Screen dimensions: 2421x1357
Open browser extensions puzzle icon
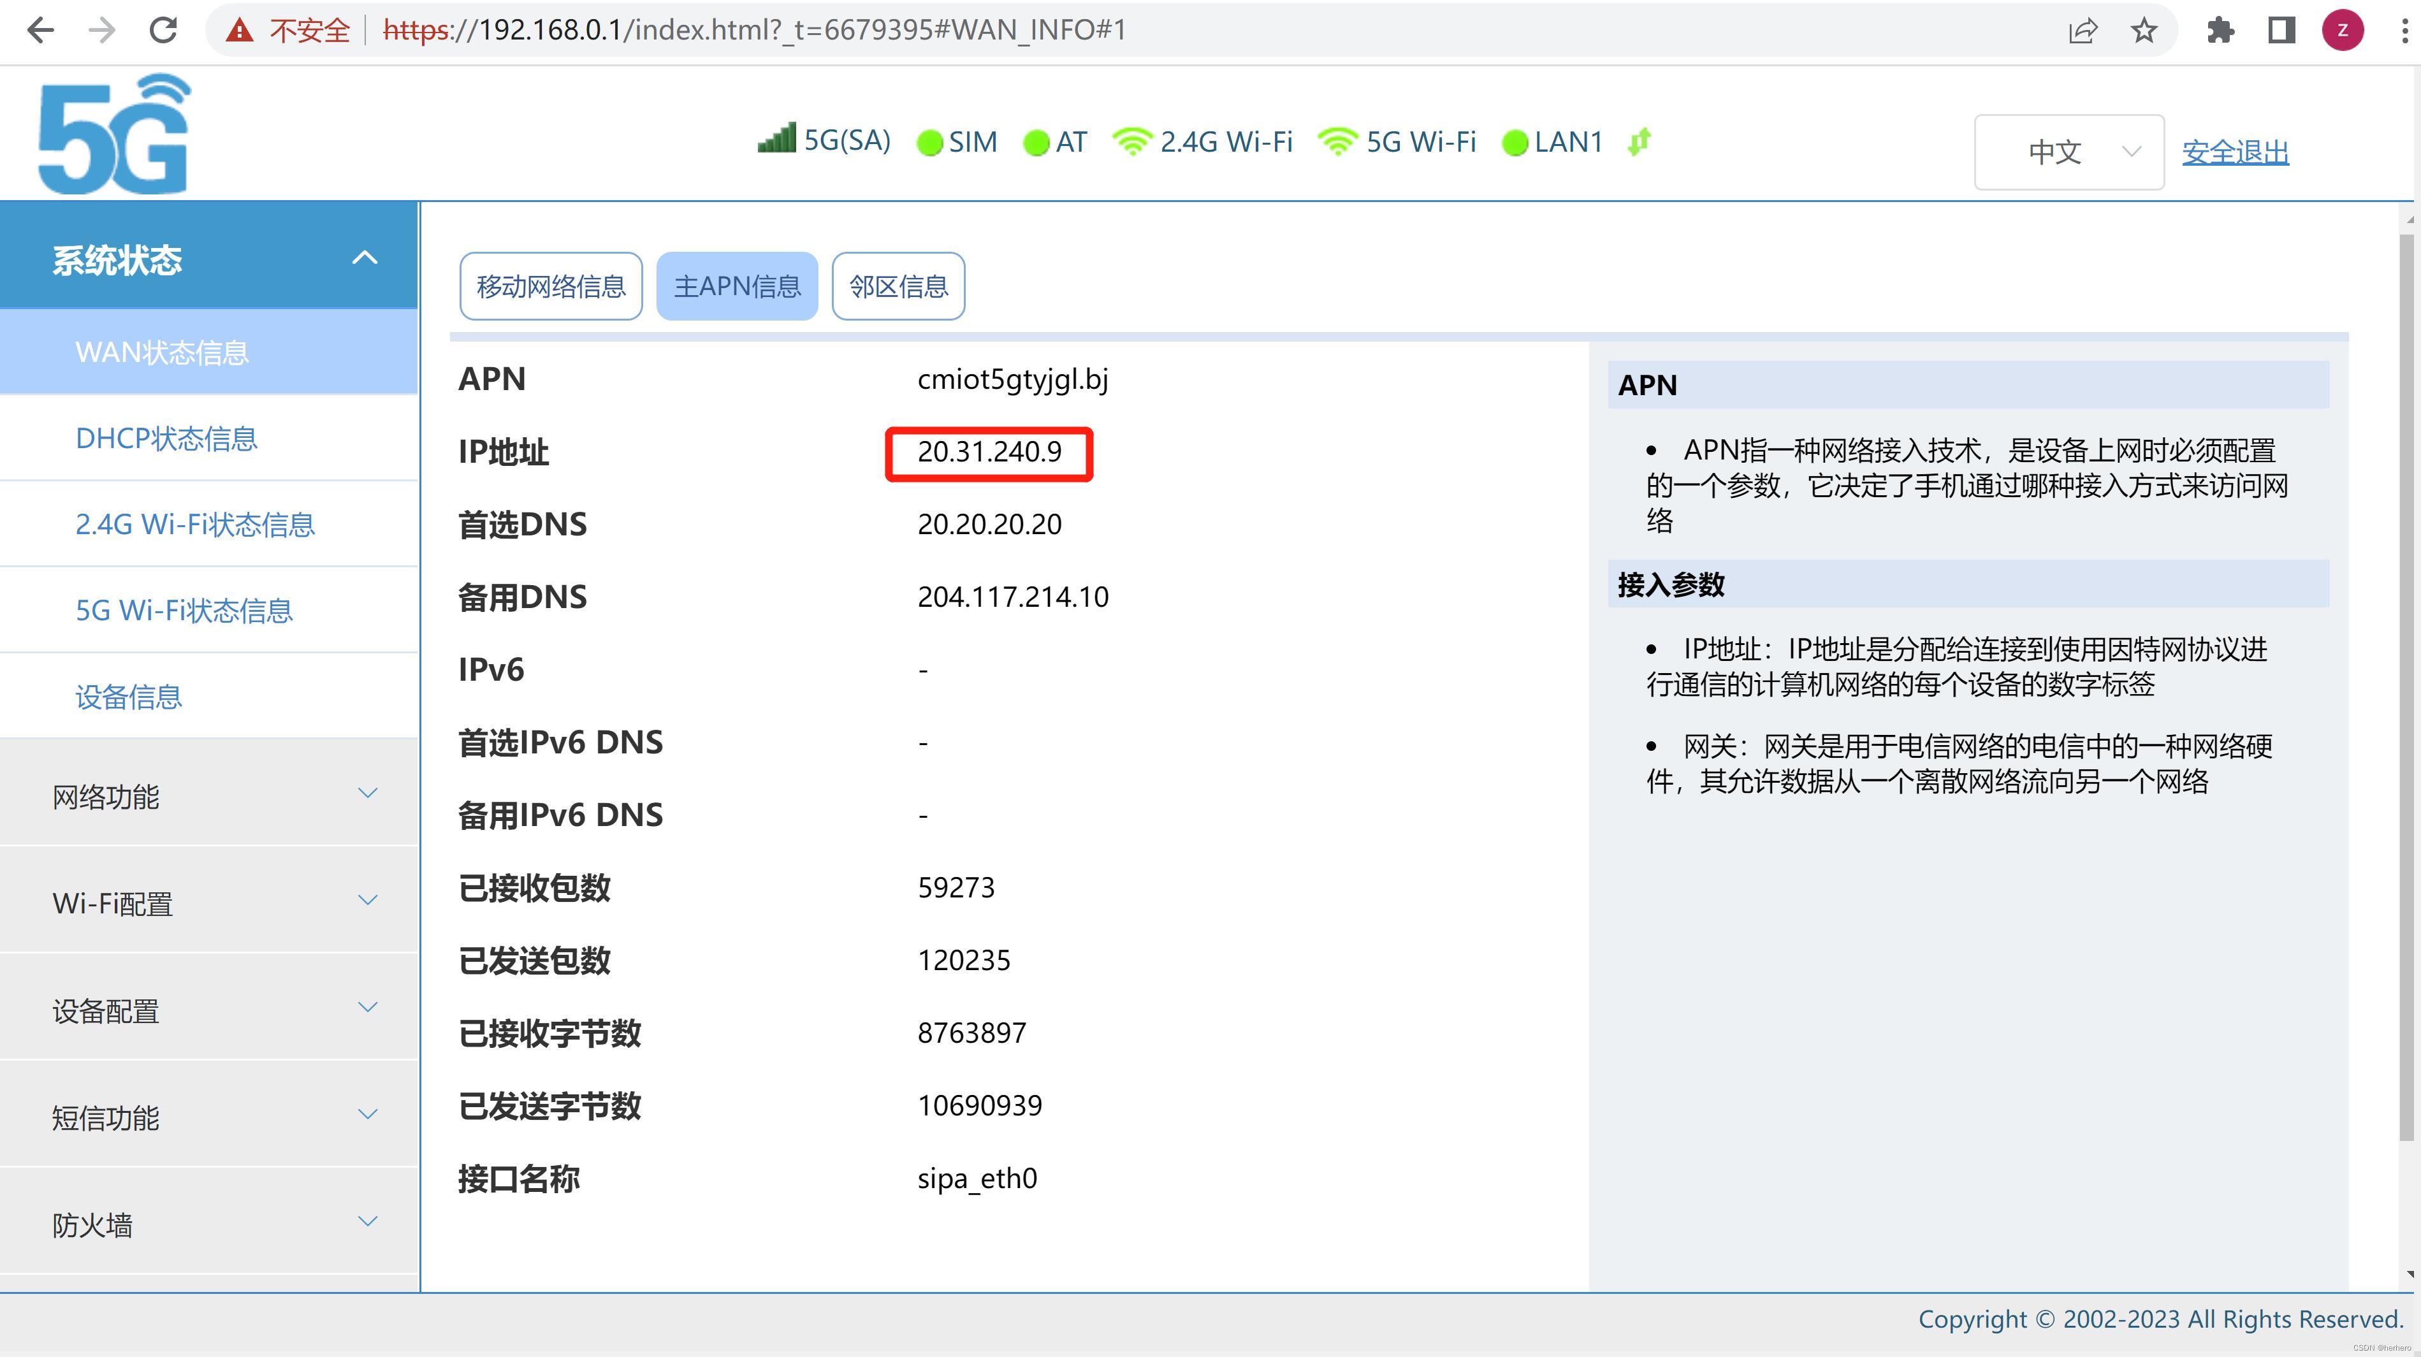[2220, 30]
